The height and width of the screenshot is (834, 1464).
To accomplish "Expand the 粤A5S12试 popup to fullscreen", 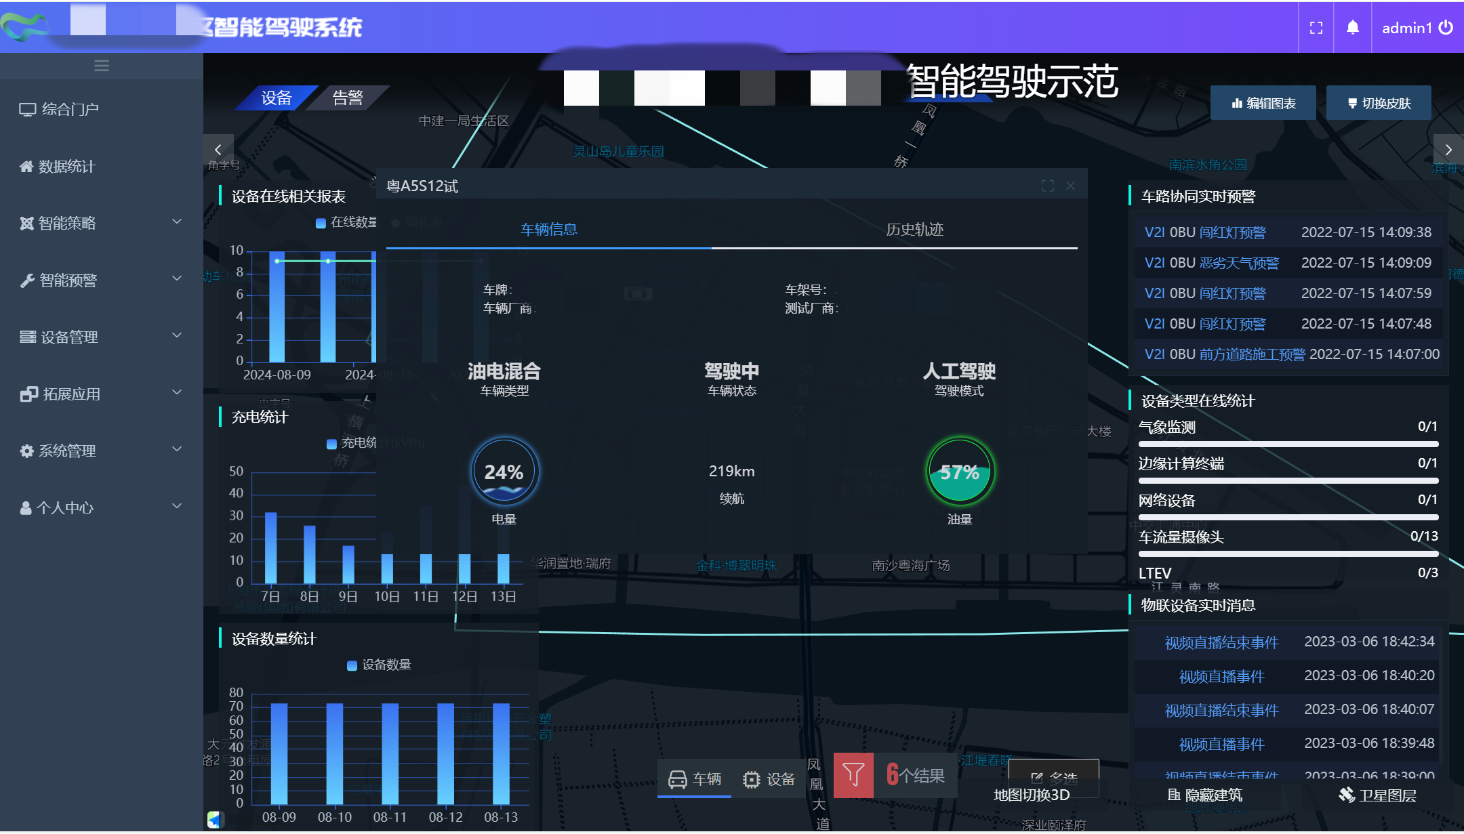I will point(1048,186).
